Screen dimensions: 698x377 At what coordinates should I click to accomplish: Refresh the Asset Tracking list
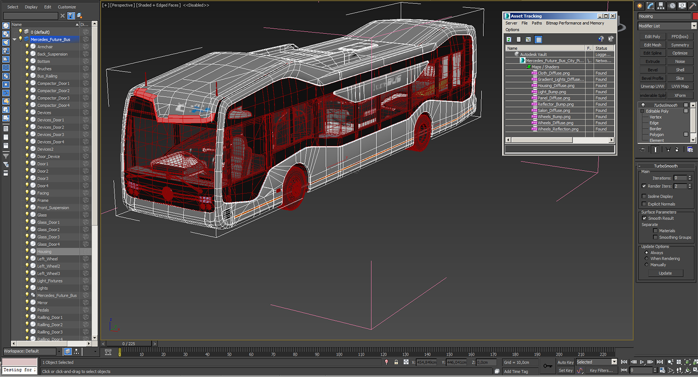tap(509, 40)
